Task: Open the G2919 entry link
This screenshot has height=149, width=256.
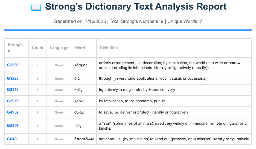Action: coord(13,101)
